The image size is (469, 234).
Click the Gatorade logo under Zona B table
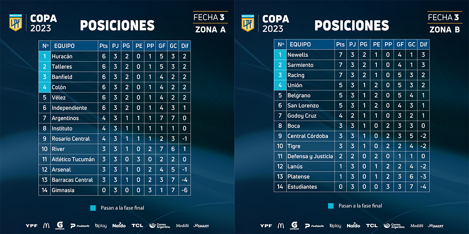pyautogui.click(x=294, y=225)
